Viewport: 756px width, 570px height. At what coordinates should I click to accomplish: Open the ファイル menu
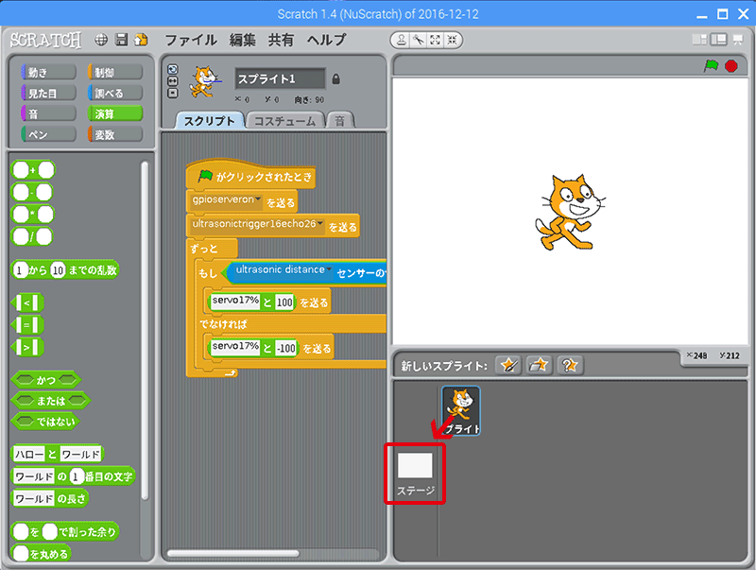(x=190, y=41)
